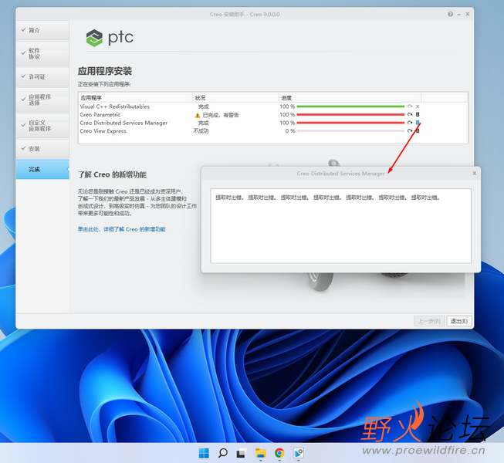Image resolution: width=504 pixels, height=463 pixels.
Task: Select Visual C++ Redistributables row name
Action: [115, 106]
